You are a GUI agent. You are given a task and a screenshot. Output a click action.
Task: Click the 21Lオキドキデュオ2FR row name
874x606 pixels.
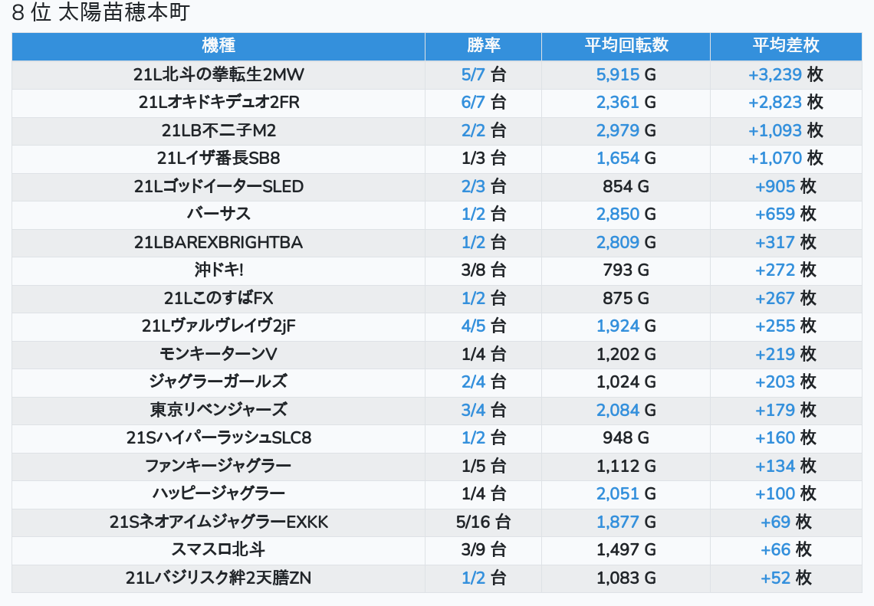click(x=219, y=103)
